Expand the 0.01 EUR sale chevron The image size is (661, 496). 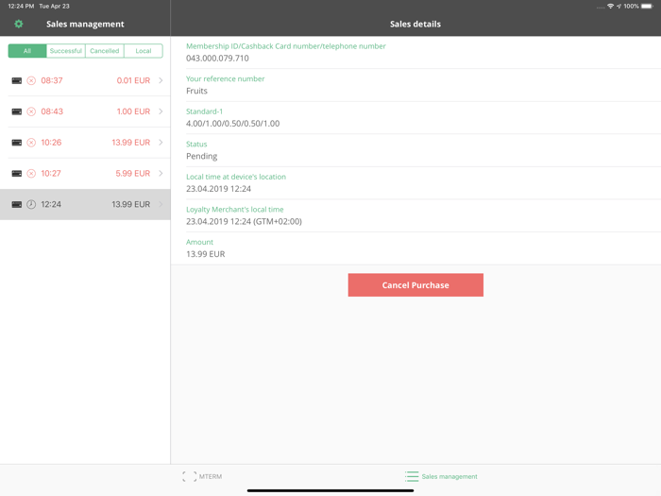(161, 80)
